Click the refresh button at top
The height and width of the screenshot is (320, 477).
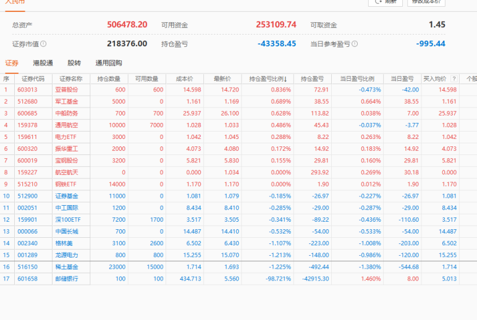[x=386, y=2]
